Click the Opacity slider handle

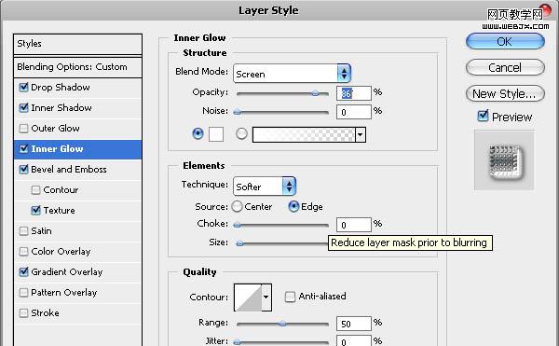tap(315, 93)
